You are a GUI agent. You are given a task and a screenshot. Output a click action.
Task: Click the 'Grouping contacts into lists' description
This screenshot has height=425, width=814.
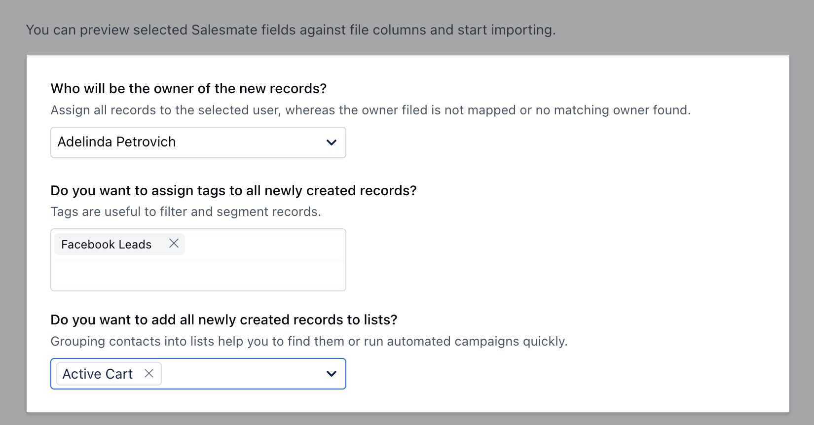(x=309, y=342)
